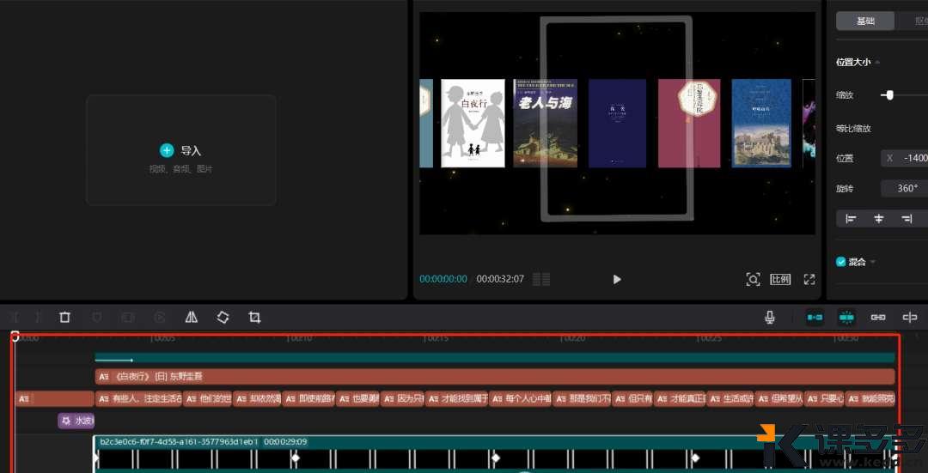Adjust the 缩放 scale slider
This screenshot has width=928, height=473.
pyautogui.click(x=889, y=94)
